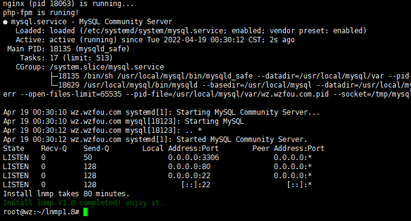411x221 pixels.
Task: Click the 'php-fpm is runing!' line
Action: click(x=41, y=13)
